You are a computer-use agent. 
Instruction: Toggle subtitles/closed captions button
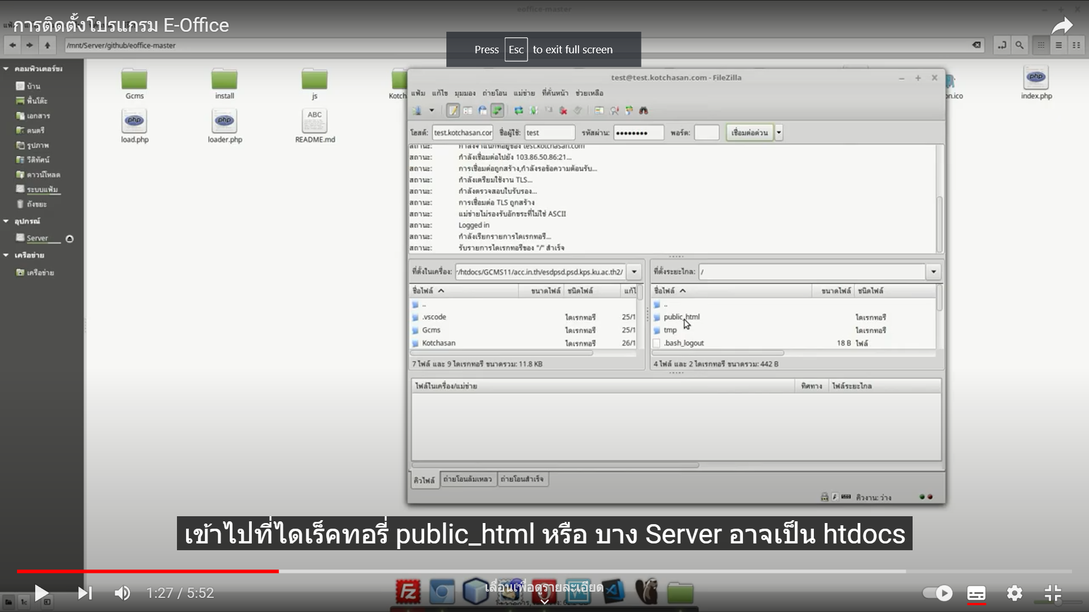pos(976,593)
